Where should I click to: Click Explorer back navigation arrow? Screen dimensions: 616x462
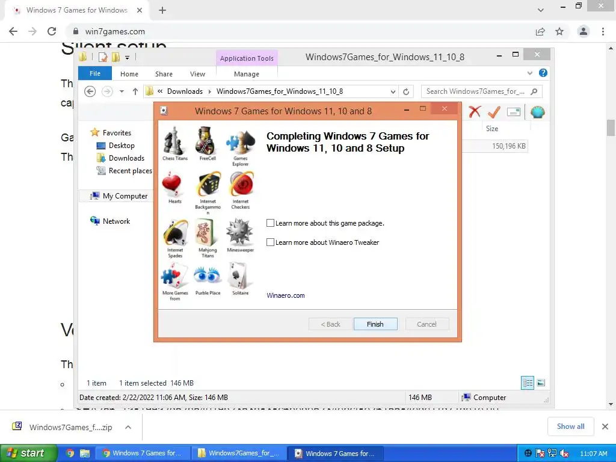click(90, 91)
